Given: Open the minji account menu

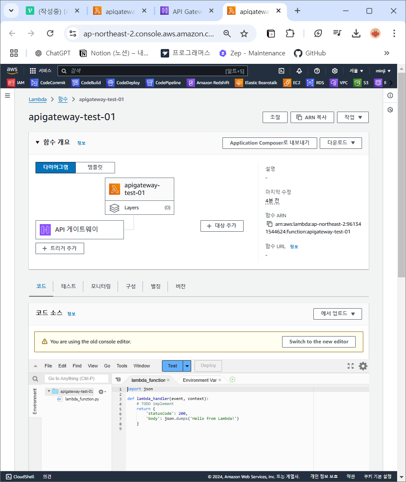Looking at the screenshot, I should 383,71.
